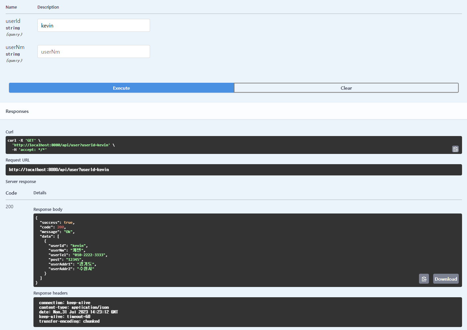
Task: Click the transfer-encoding: chunked line
Action: coord(69,321)
